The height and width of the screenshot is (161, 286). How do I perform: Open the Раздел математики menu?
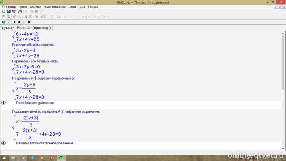point(55,7)
